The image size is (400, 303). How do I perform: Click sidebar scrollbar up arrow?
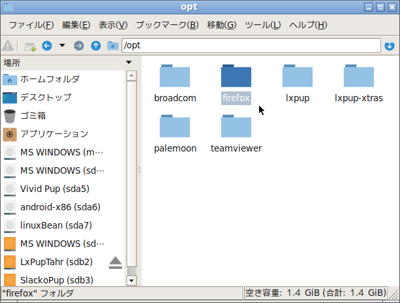point(131,75)
